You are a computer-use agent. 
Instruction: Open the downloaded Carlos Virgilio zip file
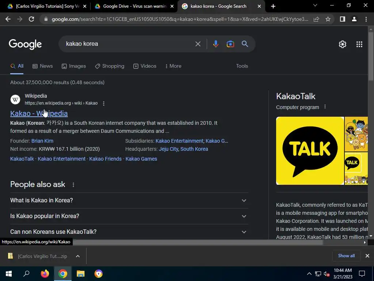pos(38,256)
